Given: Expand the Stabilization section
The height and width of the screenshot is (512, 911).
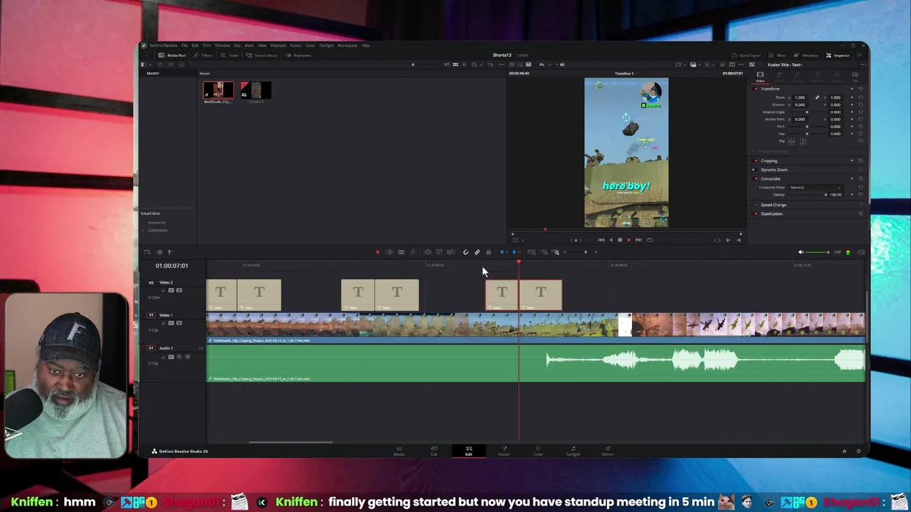Looking at the screenshot, I should pyautogui.click(x=772, y=214).
